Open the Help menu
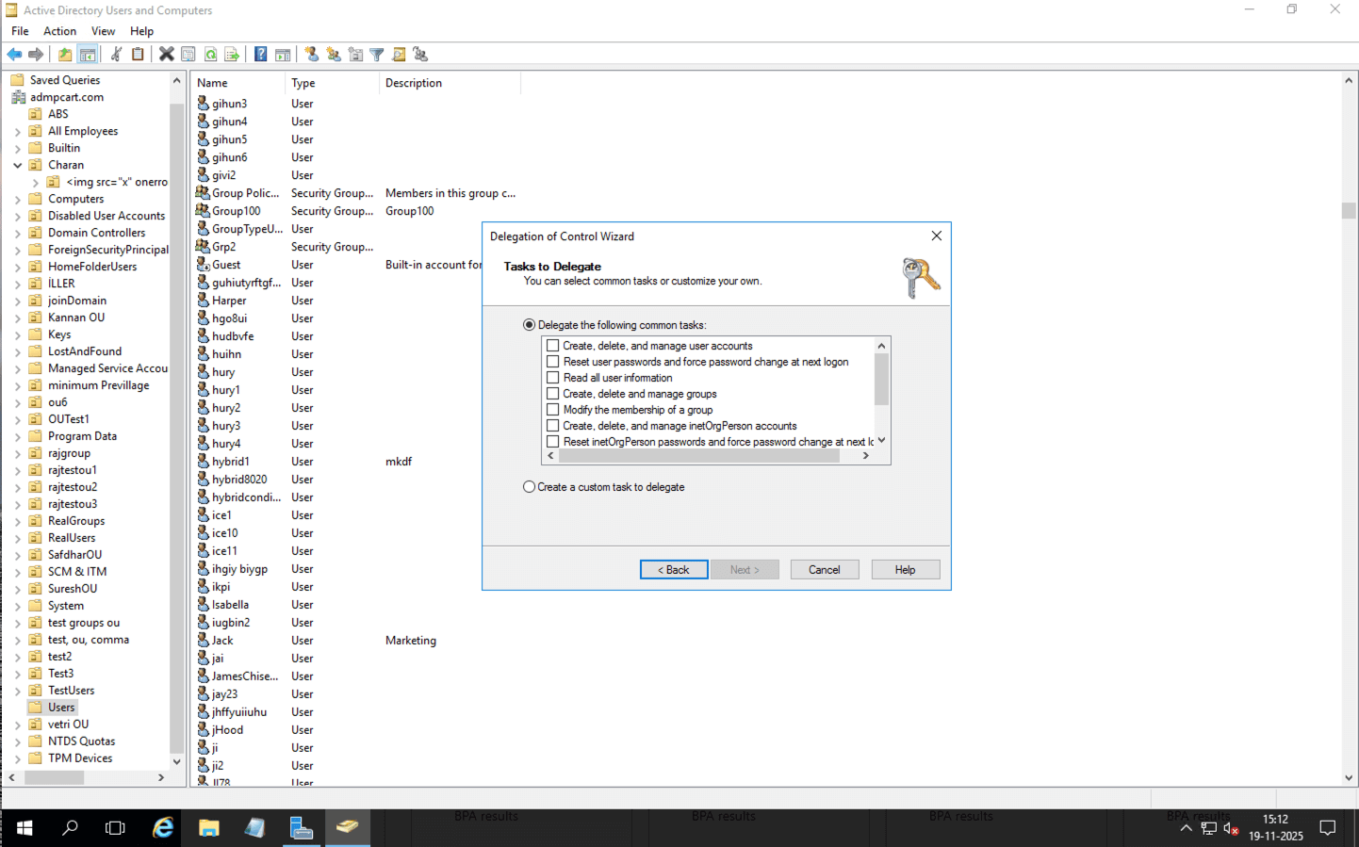 (142, 31)
